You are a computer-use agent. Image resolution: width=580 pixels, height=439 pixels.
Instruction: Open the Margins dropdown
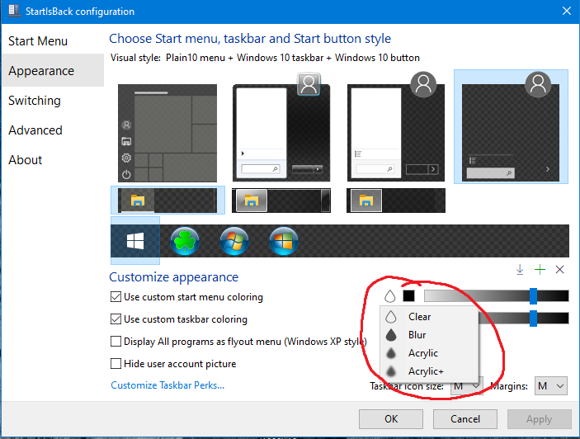click(x=551, y=386)
